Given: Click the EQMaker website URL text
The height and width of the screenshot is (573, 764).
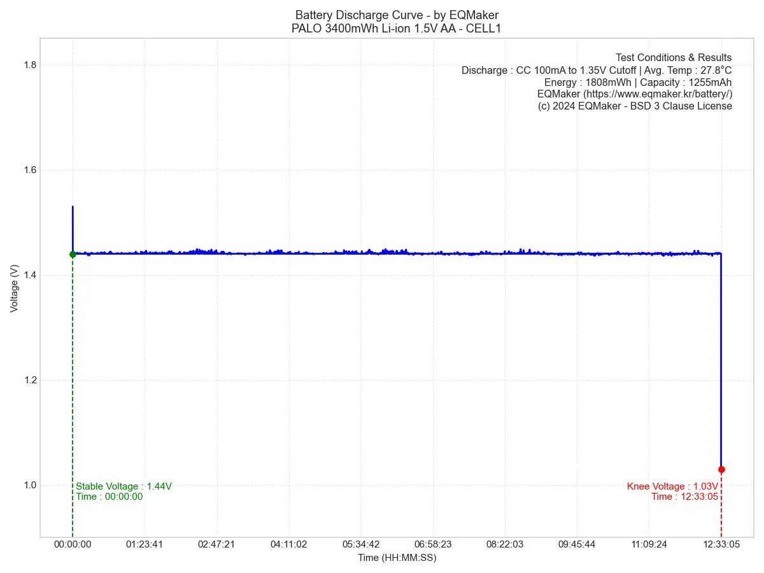Looking at the screenshot, I should (634, 94).
